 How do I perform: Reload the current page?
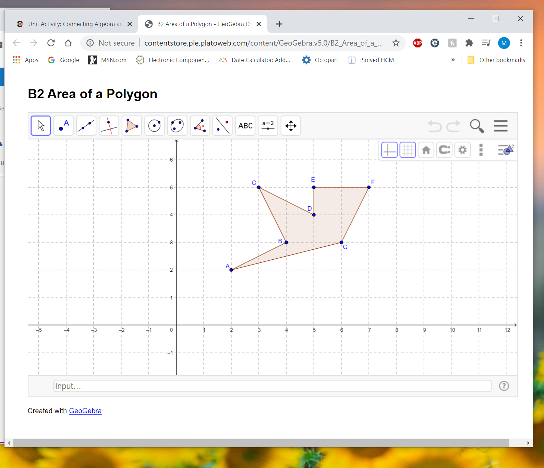click(51, 43)
